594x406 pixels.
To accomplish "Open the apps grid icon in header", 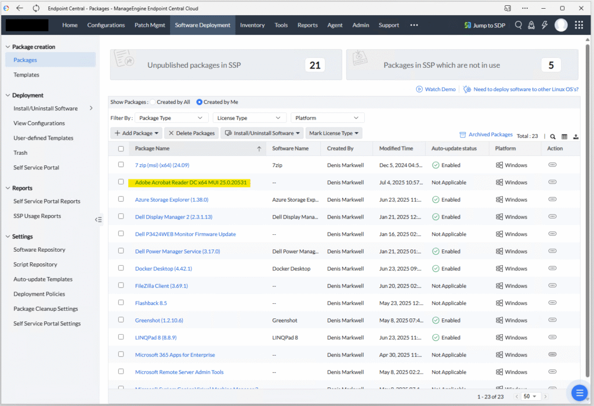I will tap(578, 25).
